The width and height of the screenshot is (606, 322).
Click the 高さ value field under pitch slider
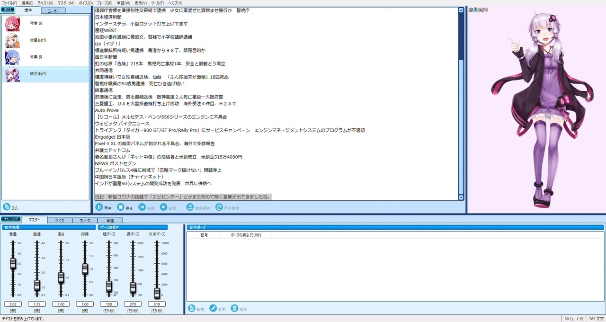point(61,304)
